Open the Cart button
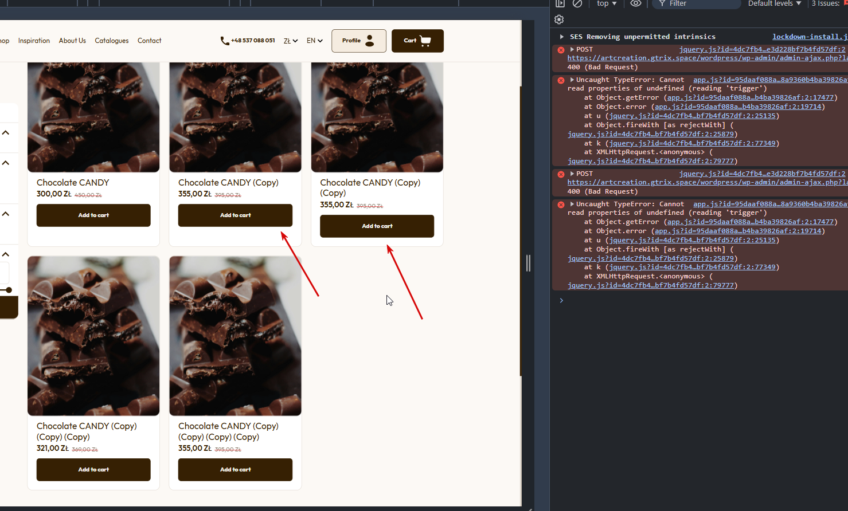 pyautogui.click(x=417, y=41)
